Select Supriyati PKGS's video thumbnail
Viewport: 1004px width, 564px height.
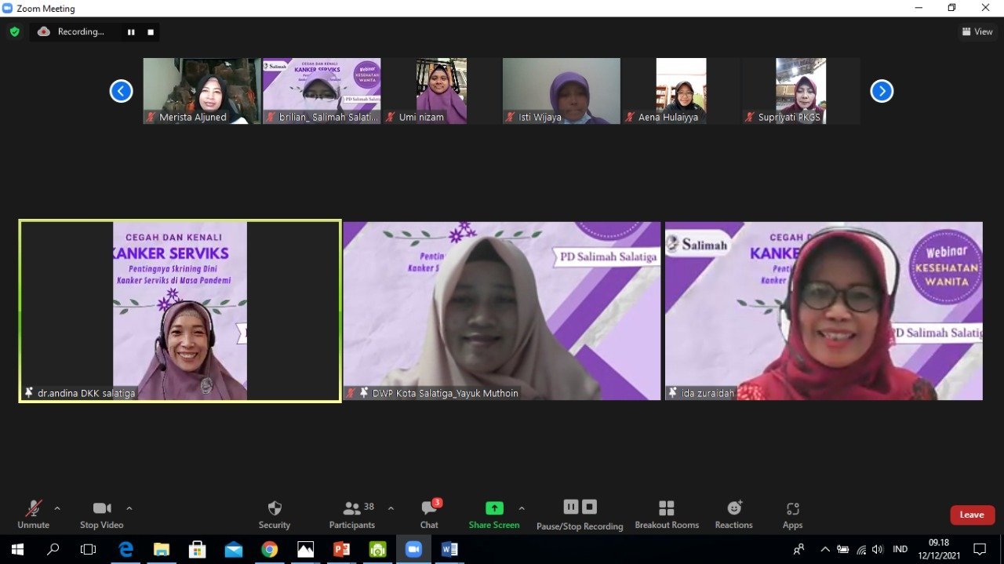coord(801,91)
